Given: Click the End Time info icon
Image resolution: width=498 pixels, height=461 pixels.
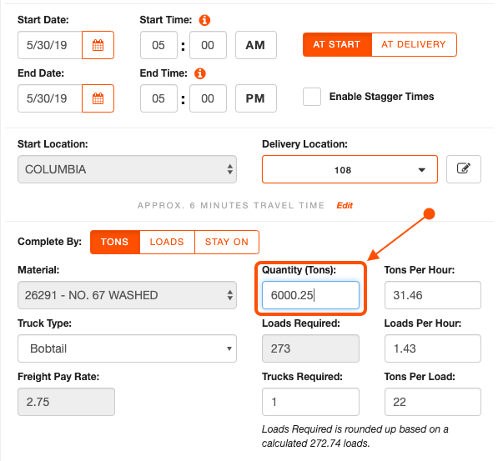Looking at the screenshot, I should 200,73.
